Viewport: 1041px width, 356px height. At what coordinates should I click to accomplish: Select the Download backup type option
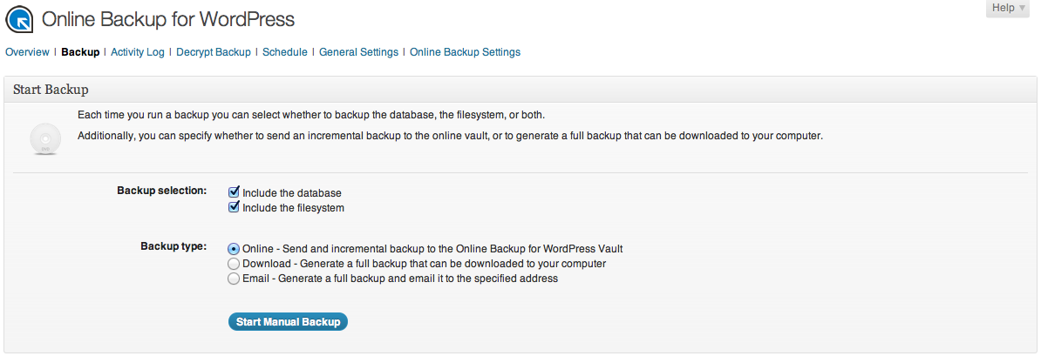coord(233,264)
